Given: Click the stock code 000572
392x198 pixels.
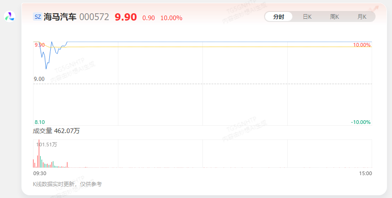Looking at the screenshot, I should pos(94,17).
